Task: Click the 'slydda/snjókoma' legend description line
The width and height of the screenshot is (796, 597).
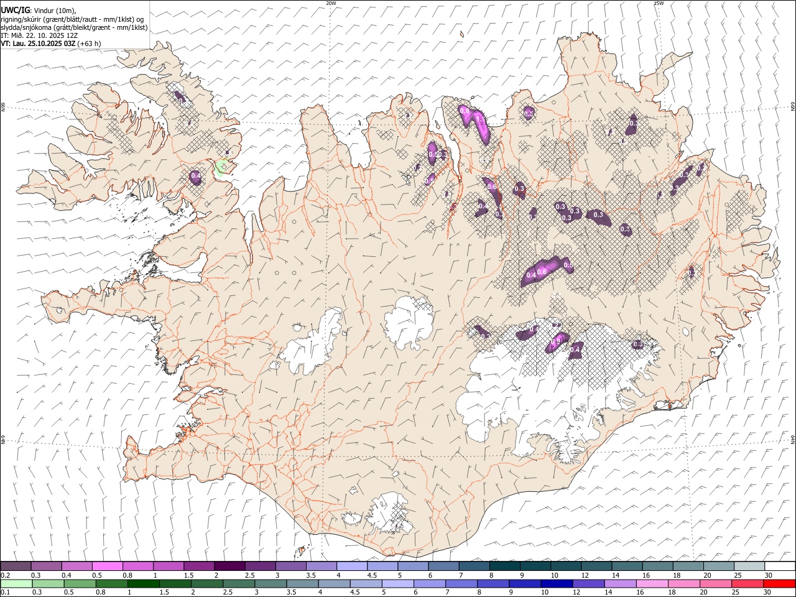Action: pyautogui.click(x=74, y=27)
